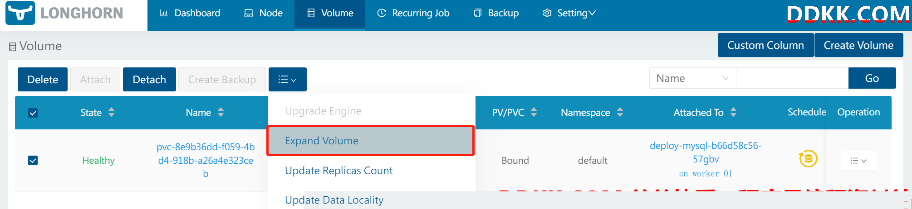The image size is (912, 209).
Task: Sort by State column arrows
Action: coord(112,112)
